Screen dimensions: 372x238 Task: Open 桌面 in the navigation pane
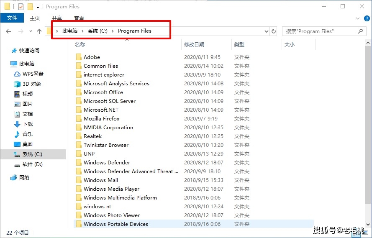pos(23,144)
